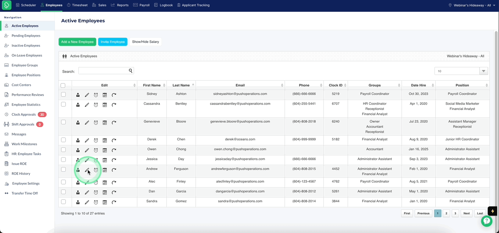Click the black lightning bolt icon
Image resolution: width=499 pixels, height=233 pixels.
pos(492,211)
